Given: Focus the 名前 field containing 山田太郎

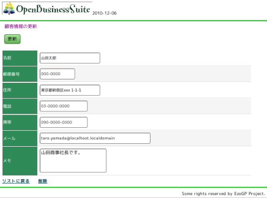Looking at the screenshot, I should [70, 58].
